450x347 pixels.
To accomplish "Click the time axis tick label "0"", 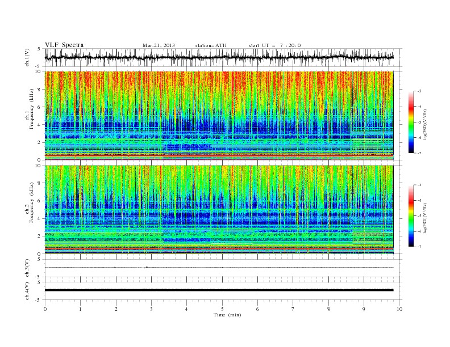I will (x=45, y=309).
